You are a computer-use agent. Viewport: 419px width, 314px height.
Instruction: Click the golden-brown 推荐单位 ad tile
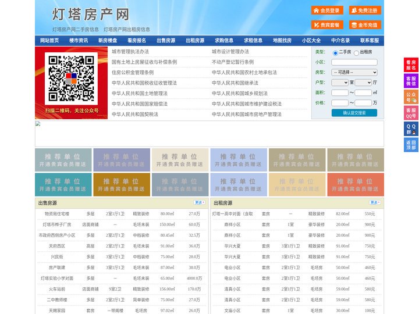point(122,184)
